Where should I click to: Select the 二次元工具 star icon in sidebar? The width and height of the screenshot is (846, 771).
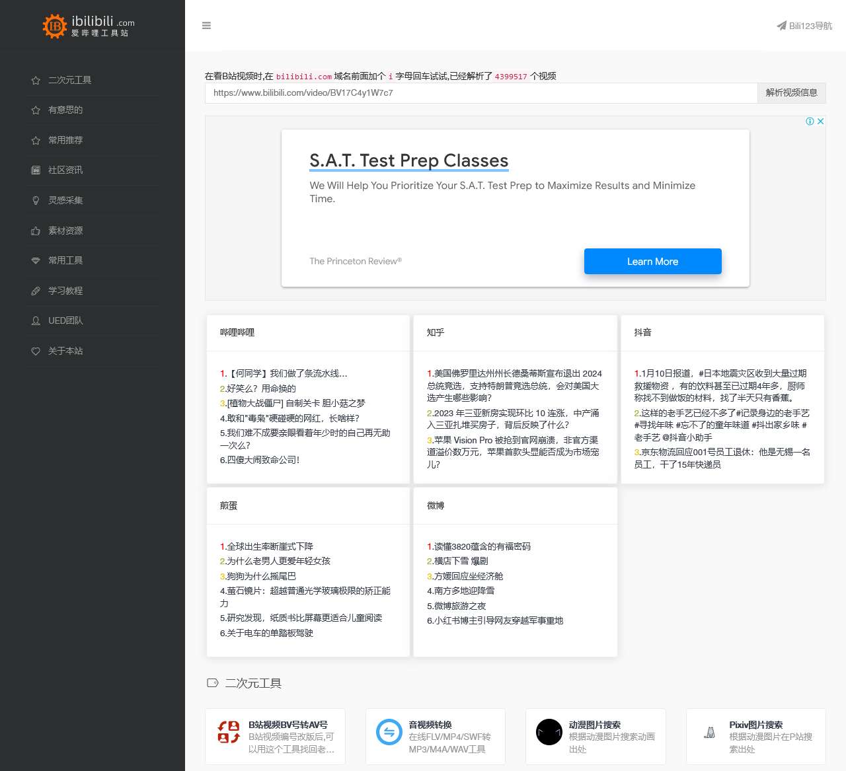pos(35,80)
